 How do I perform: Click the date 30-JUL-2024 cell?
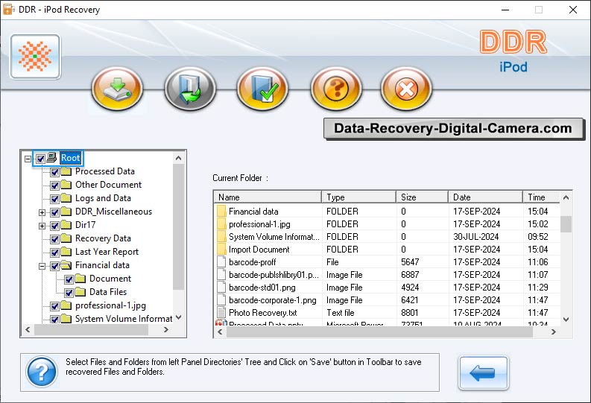point(476,237)
